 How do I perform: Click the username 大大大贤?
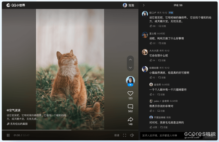tap(154, 51)
